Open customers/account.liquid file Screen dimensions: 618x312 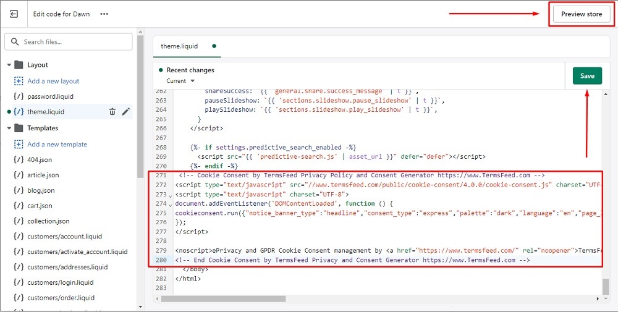pos(65,237)
